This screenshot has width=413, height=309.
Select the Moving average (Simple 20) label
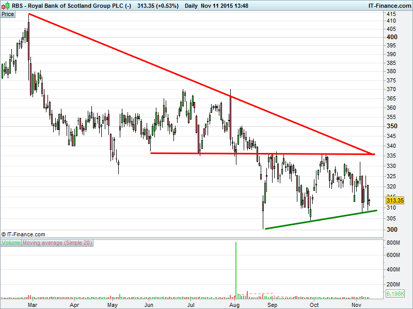[57, 243]
